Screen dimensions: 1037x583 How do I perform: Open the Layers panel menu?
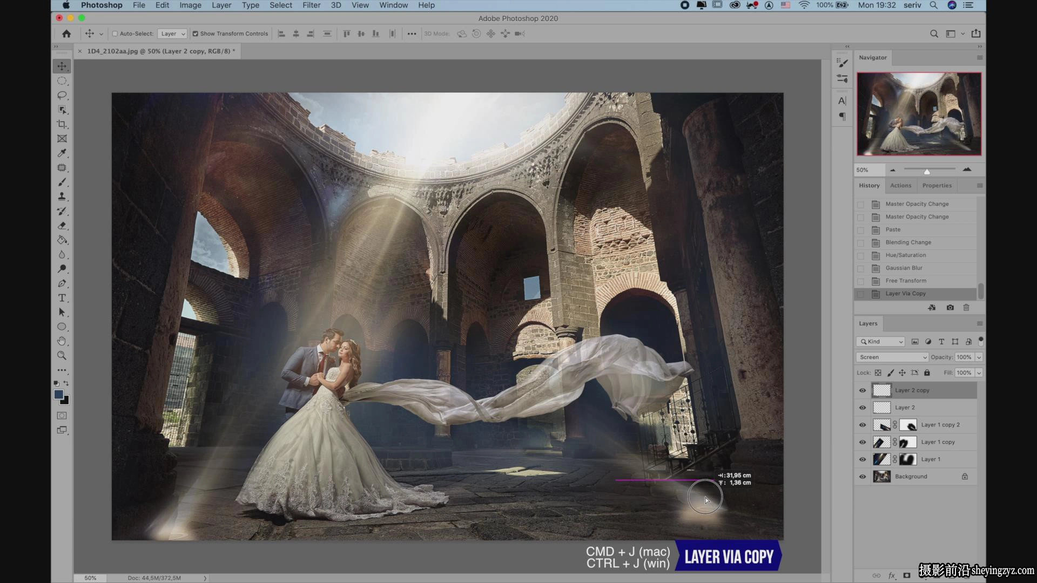point(980,323)
